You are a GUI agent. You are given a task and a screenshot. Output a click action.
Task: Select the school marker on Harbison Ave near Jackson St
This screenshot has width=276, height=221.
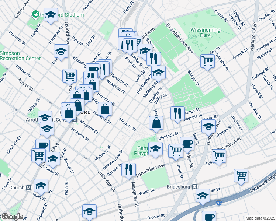point(208,127)
